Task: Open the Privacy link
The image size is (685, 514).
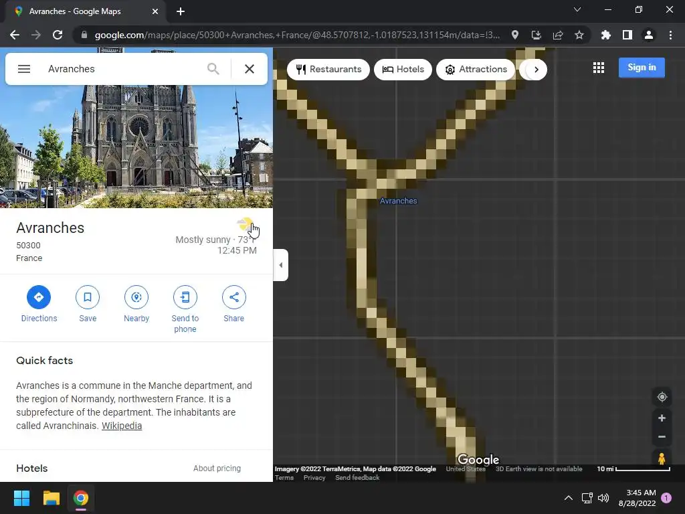Action: [x=314, y=478]
